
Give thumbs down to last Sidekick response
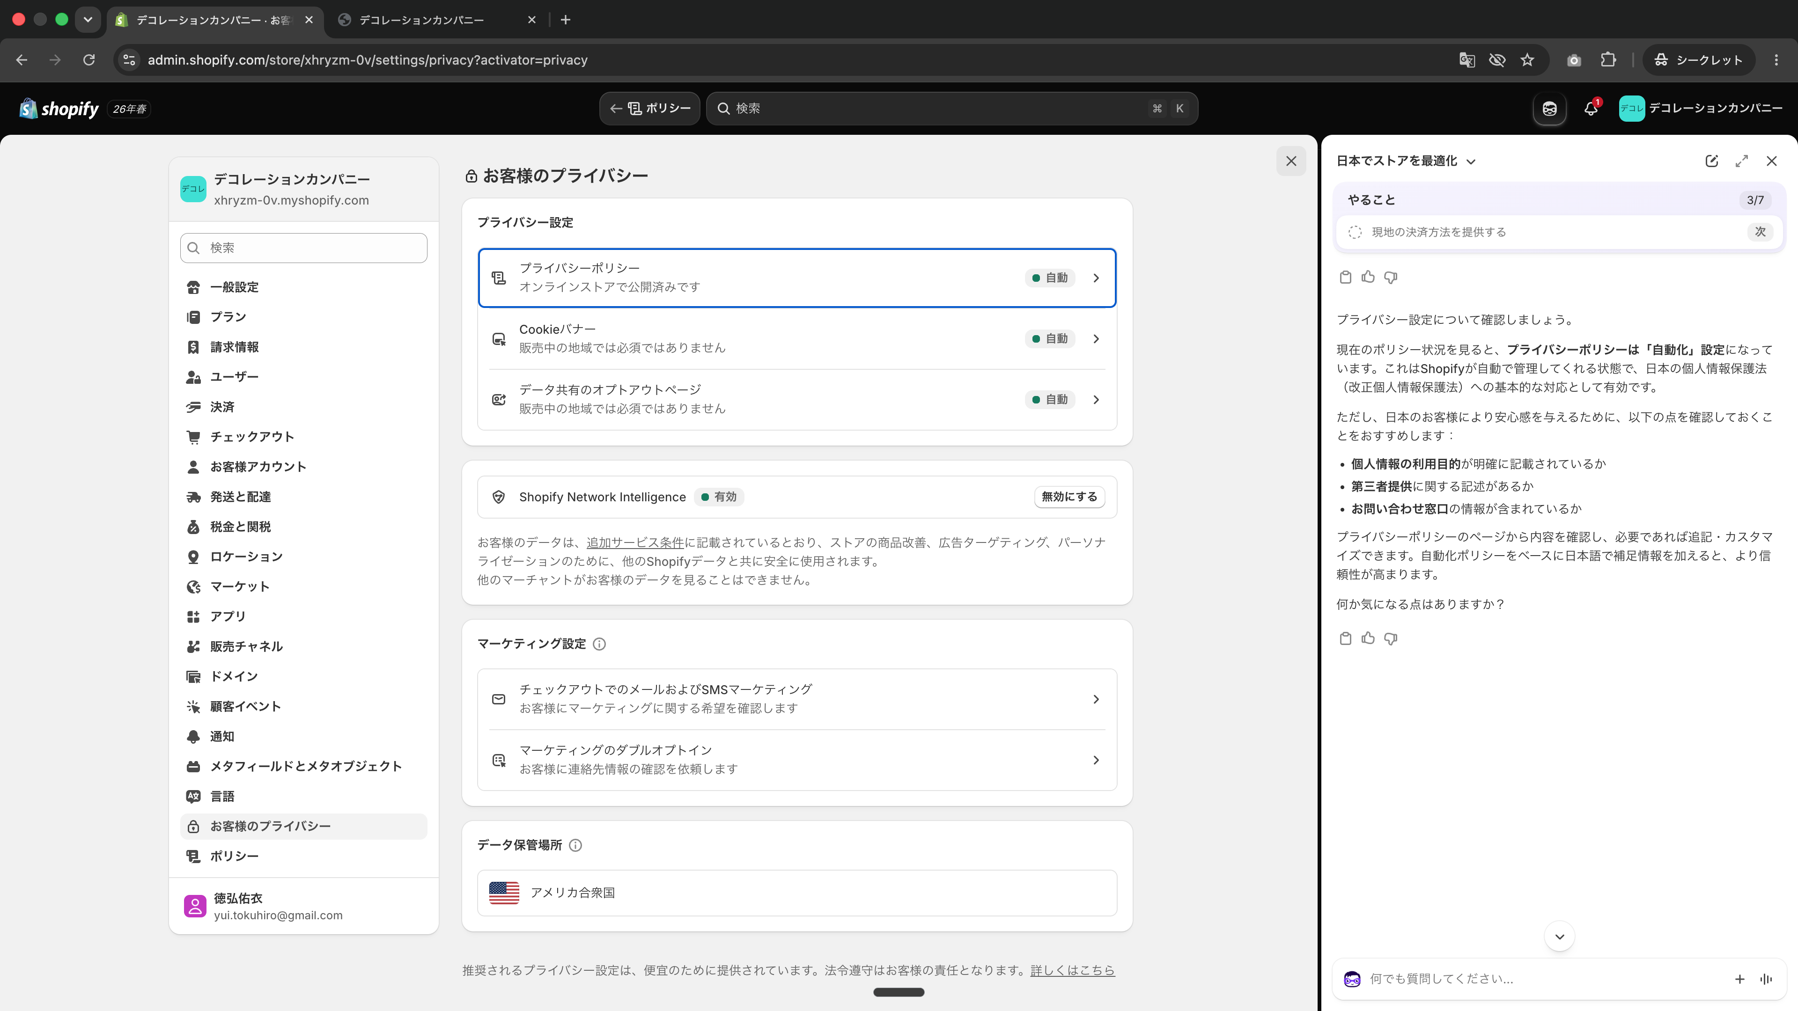coord(1390,638)
